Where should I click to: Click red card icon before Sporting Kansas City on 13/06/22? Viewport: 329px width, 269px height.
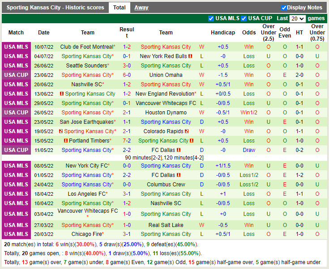pyautogui.click(x=62, y=94)
